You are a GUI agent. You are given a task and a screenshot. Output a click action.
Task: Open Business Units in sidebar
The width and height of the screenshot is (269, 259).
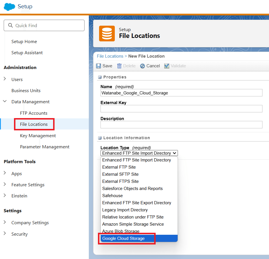click(26, 91)
